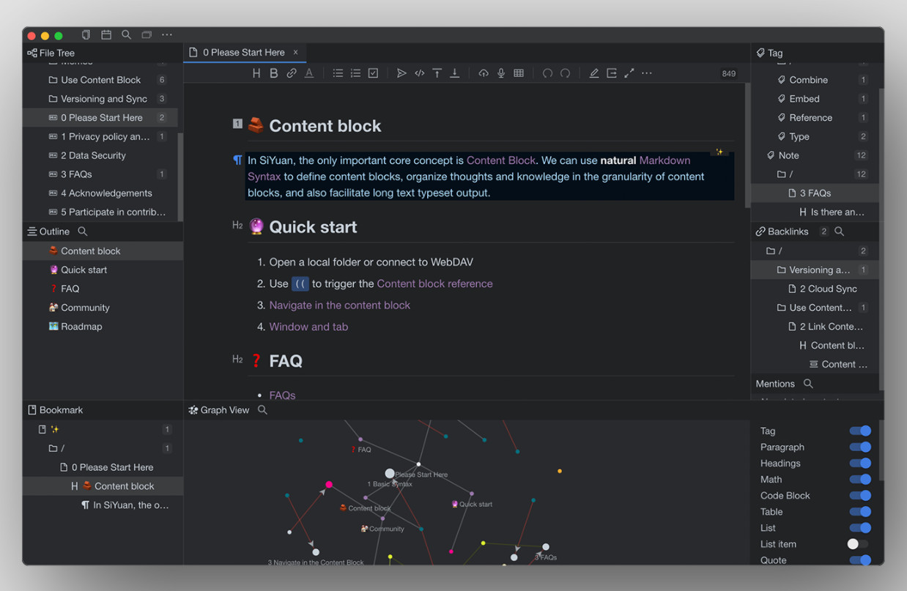Insert an inline code snippet

(x=419, y=73)
